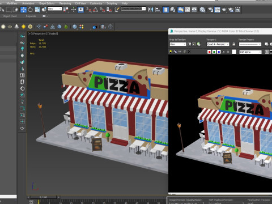Toggle Angle Snap
The width and height of the screenshot is (272, 204).
(95, 10)
